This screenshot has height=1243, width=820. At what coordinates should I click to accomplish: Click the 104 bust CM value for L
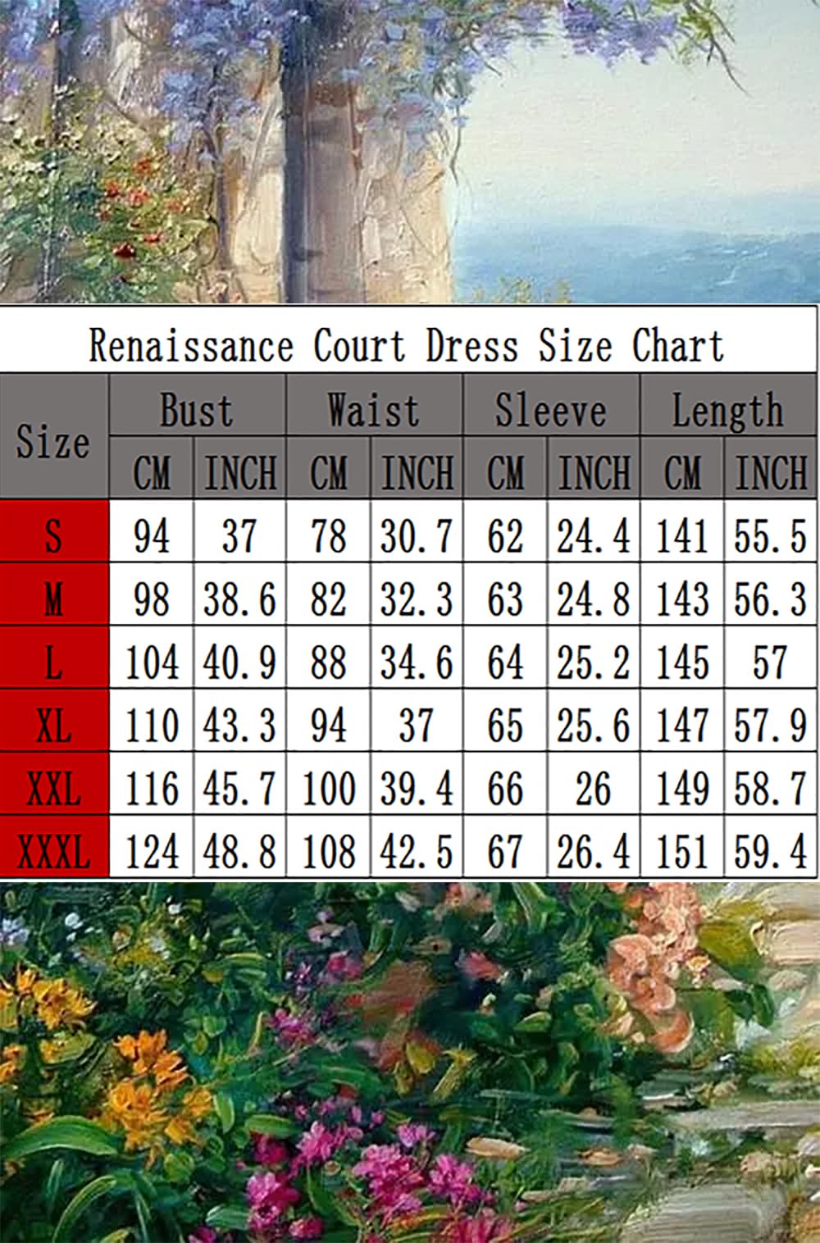pyautogui.click(x=152, y=662)
